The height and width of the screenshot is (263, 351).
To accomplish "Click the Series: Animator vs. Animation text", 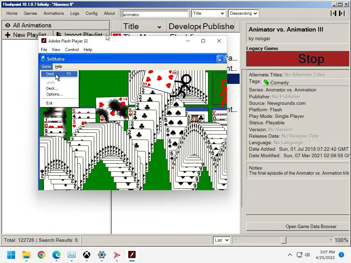I will click(x=282, y=90).
